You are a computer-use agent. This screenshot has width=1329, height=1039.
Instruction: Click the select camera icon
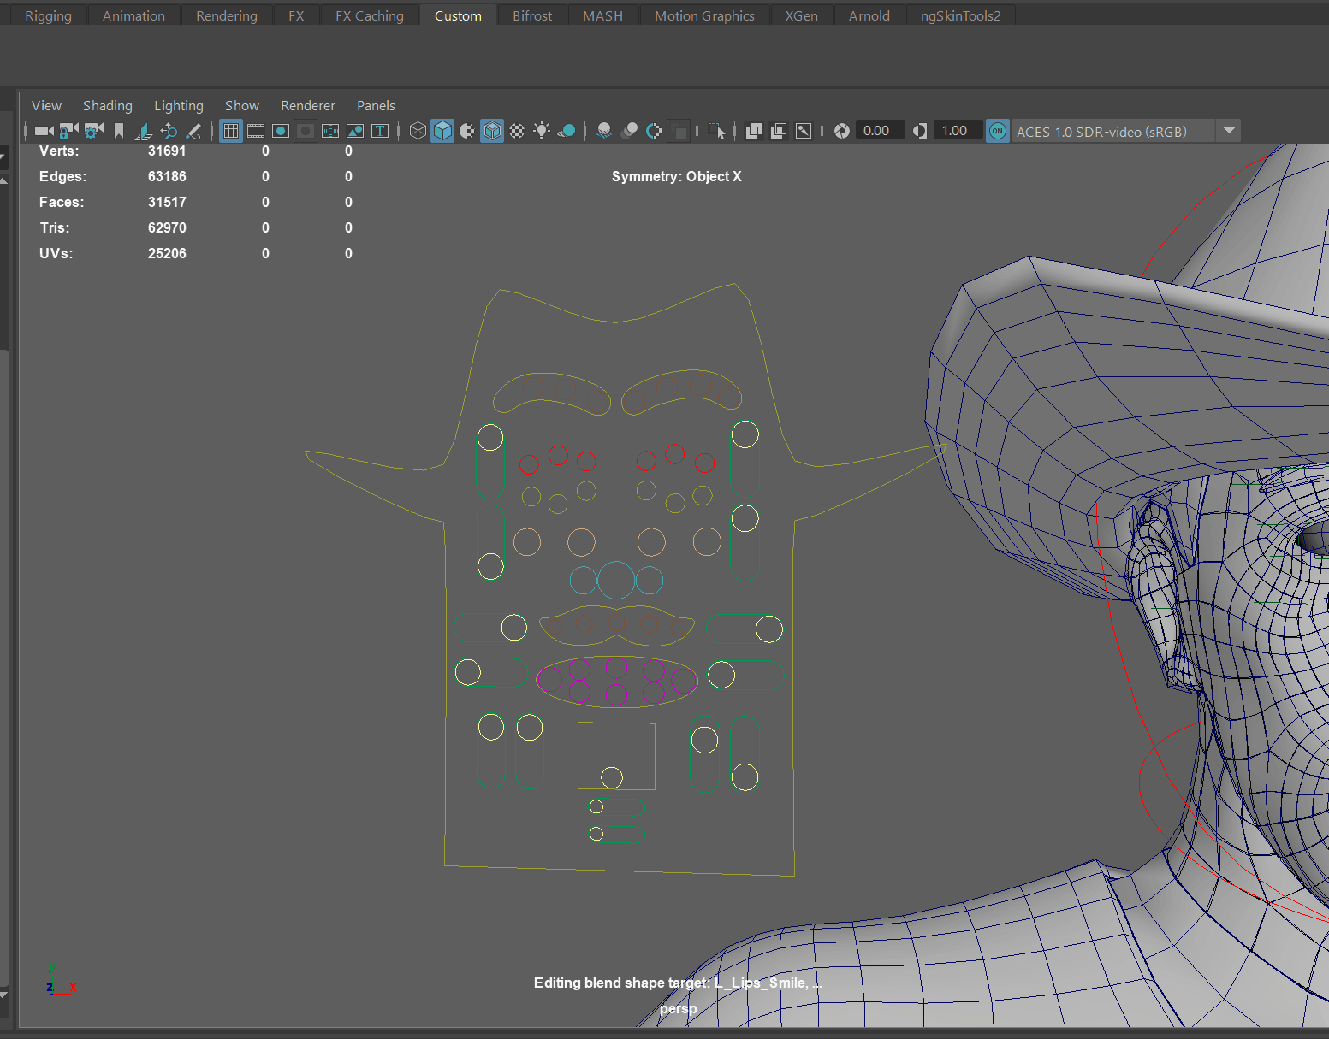pos(44,131)
